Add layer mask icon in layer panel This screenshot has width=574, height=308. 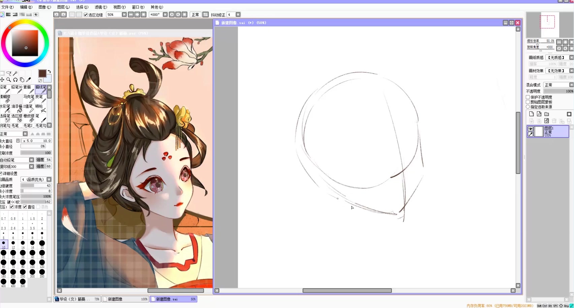tap(569, 114)
